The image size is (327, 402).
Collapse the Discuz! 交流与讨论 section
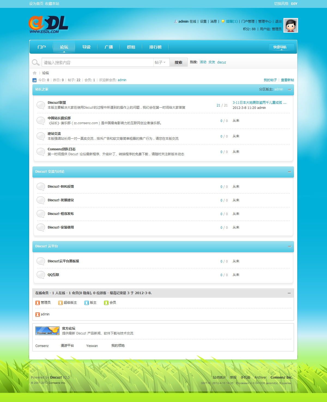[x=289, y=172]
